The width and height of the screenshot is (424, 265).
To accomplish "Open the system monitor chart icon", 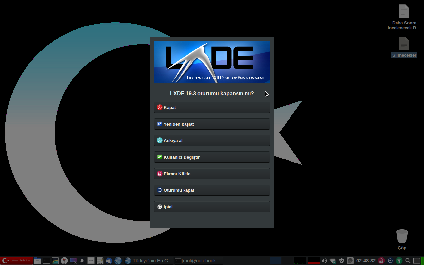I will tap(55, 261).
